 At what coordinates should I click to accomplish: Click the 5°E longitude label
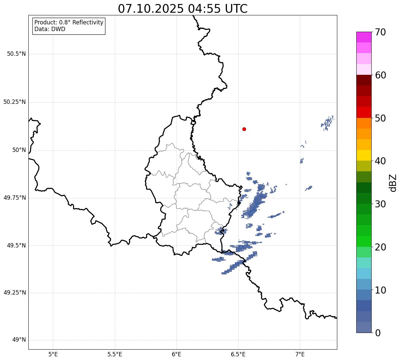(53, 354)
